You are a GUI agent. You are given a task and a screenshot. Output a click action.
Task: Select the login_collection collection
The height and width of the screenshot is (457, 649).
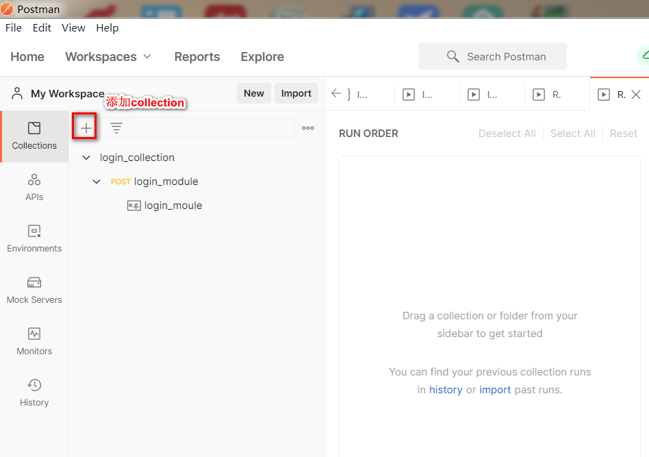tap(137, 158)
